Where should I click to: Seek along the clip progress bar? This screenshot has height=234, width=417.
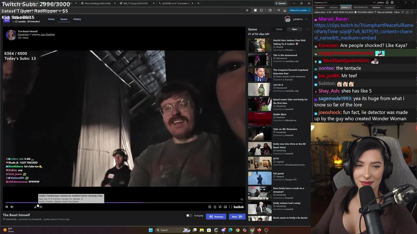click(x=124, y=202)
